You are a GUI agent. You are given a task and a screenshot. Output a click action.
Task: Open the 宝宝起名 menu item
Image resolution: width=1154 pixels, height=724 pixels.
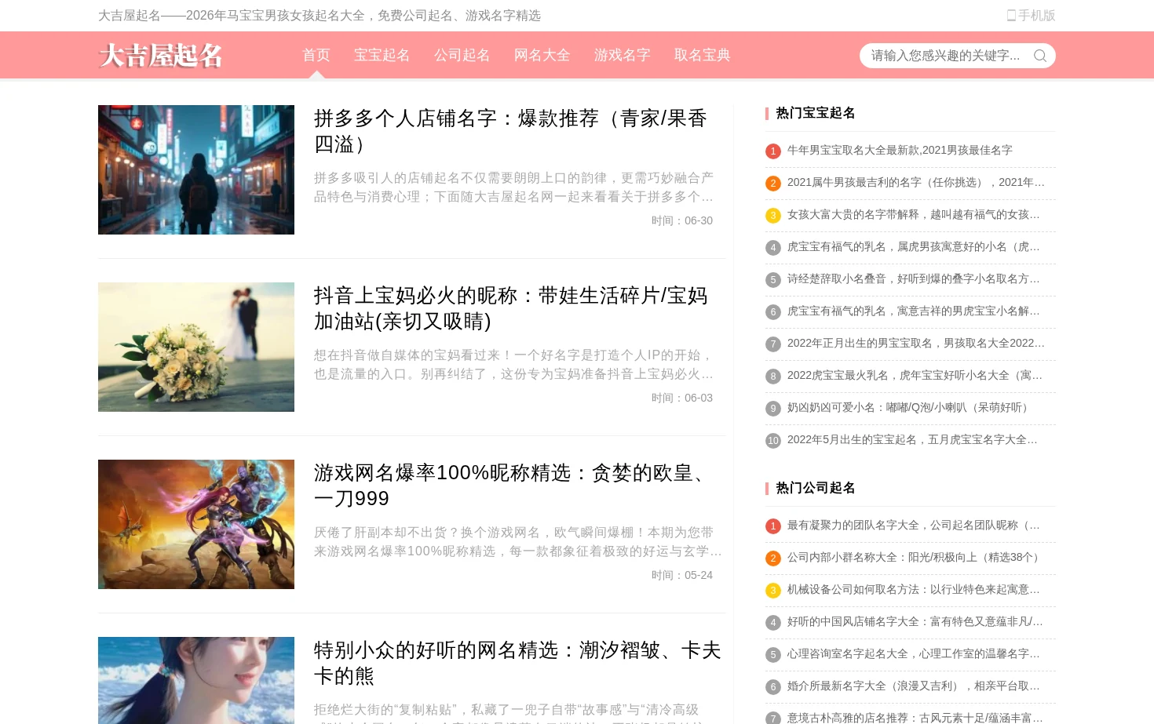tap(382, 55)
